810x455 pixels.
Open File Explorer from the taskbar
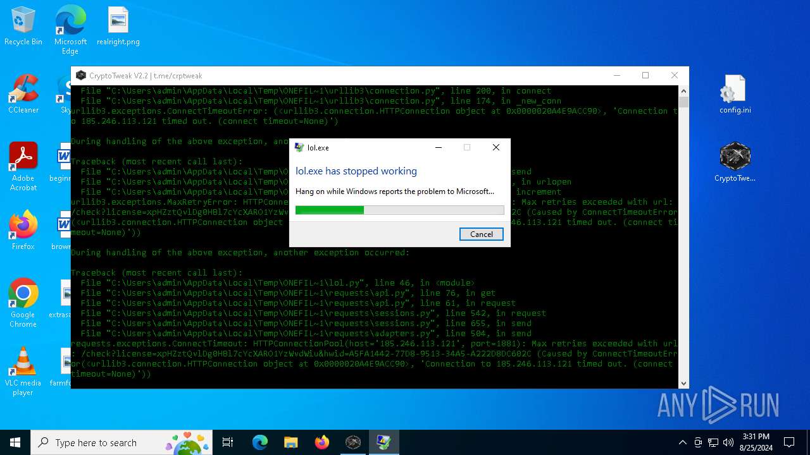[x=291, y=442]
